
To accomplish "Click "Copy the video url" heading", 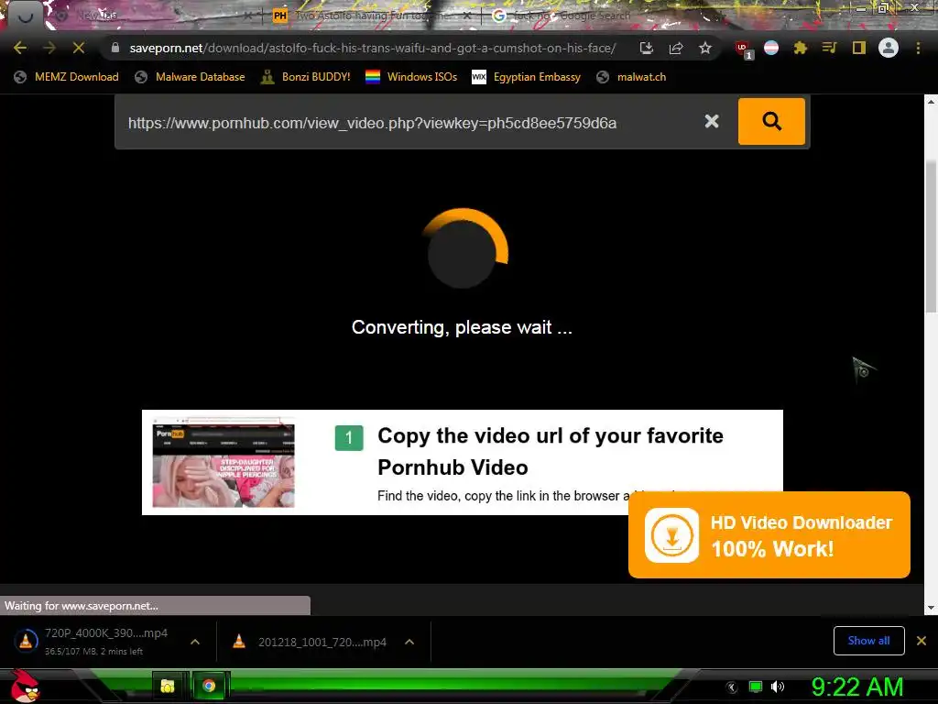I will [551, 451].
